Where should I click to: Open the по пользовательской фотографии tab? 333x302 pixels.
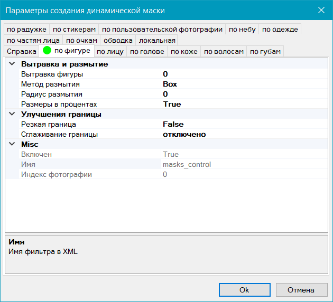coord(162,30)
